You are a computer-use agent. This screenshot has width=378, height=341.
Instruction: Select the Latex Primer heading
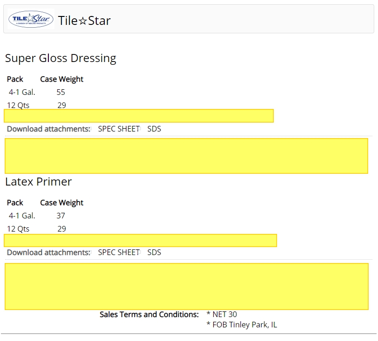click(39, 182)
